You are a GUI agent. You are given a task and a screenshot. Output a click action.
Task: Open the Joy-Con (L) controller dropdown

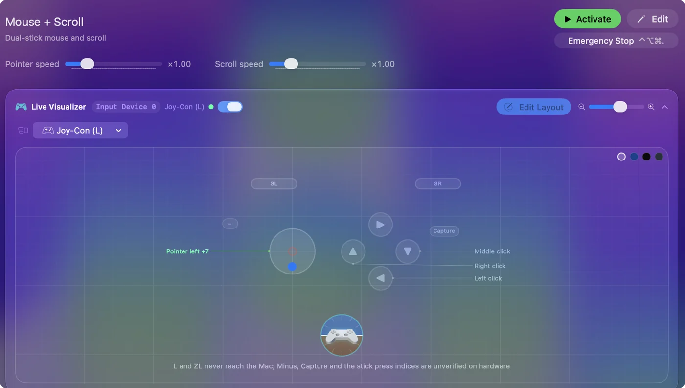[80, 130]
